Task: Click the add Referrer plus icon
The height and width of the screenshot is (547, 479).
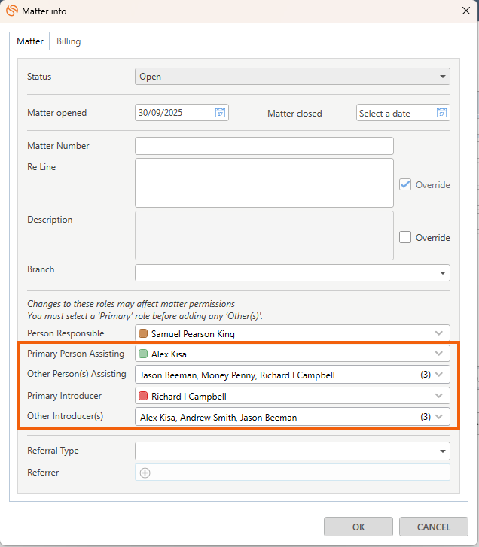Action: 145,473
